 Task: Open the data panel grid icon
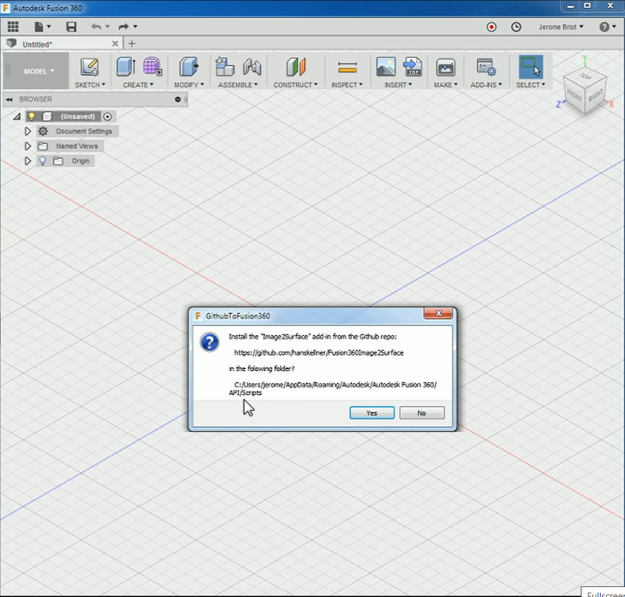click(x=13, y=27)
